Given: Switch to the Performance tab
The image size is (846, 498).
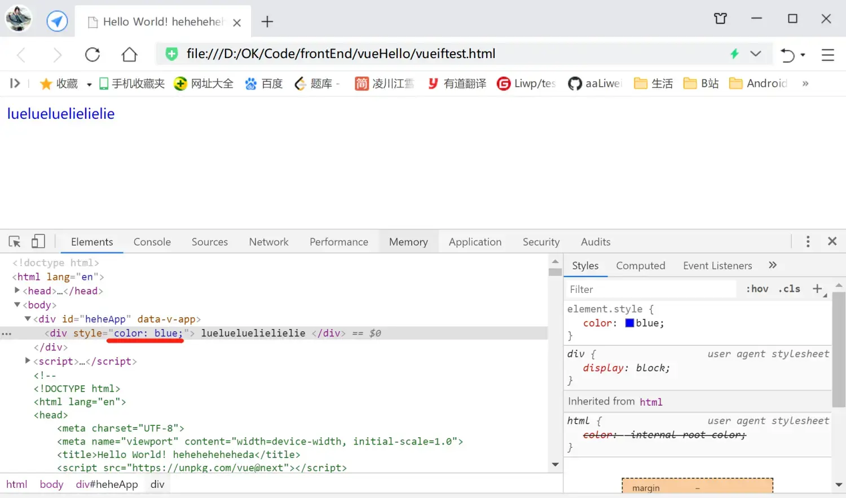Looking at the screenshot, I should (x=339, y=242).
